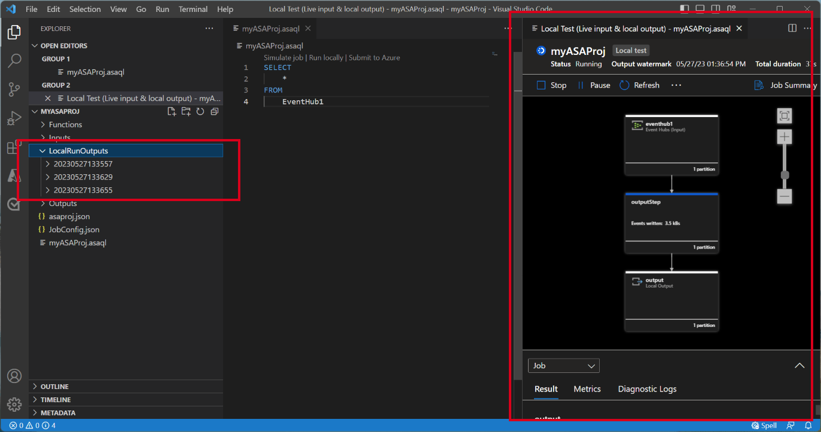The image size is (821, 432).
Task: Pause the running job
Action: (594, 85)
